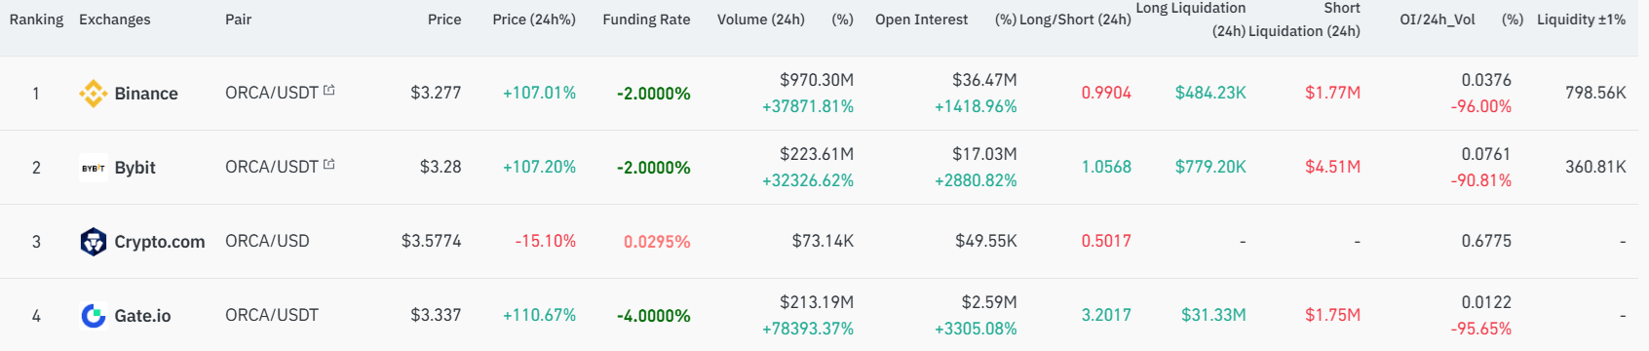Open the Binance exchange name link
Screen dimensions: 1649x351
146,94
